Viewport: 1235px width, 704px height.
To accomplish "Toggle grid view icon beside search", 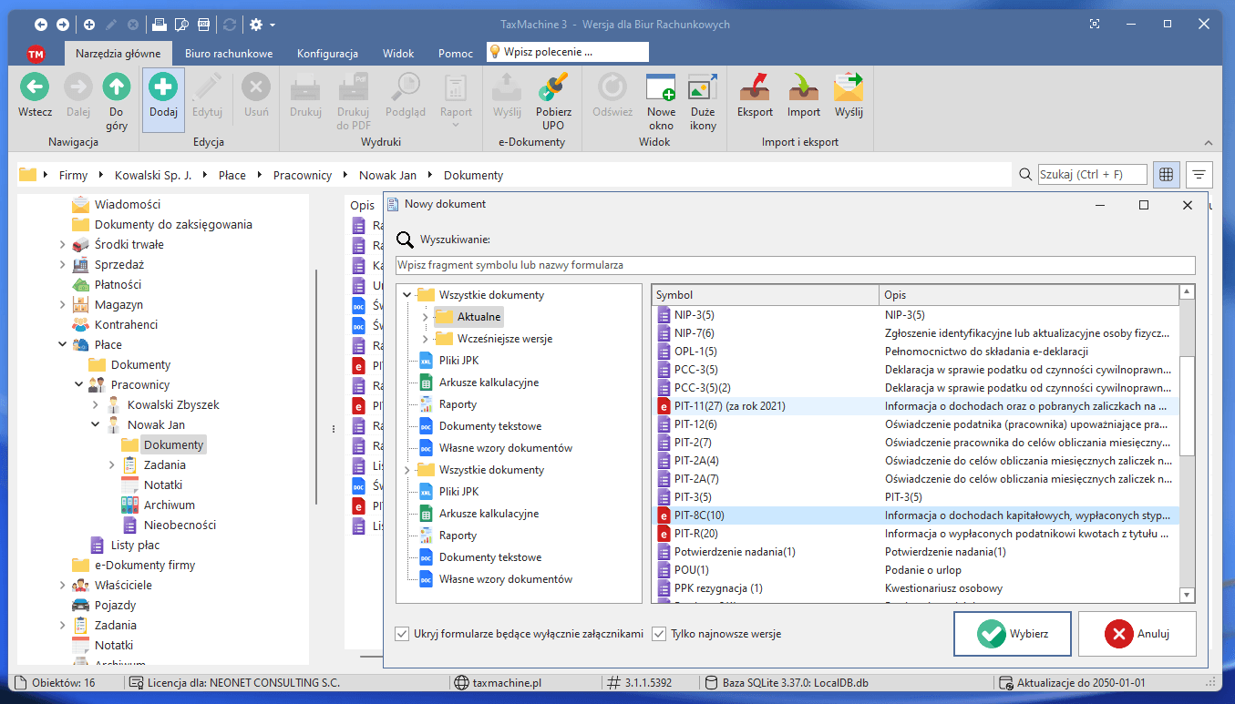I will (1167, 174).
